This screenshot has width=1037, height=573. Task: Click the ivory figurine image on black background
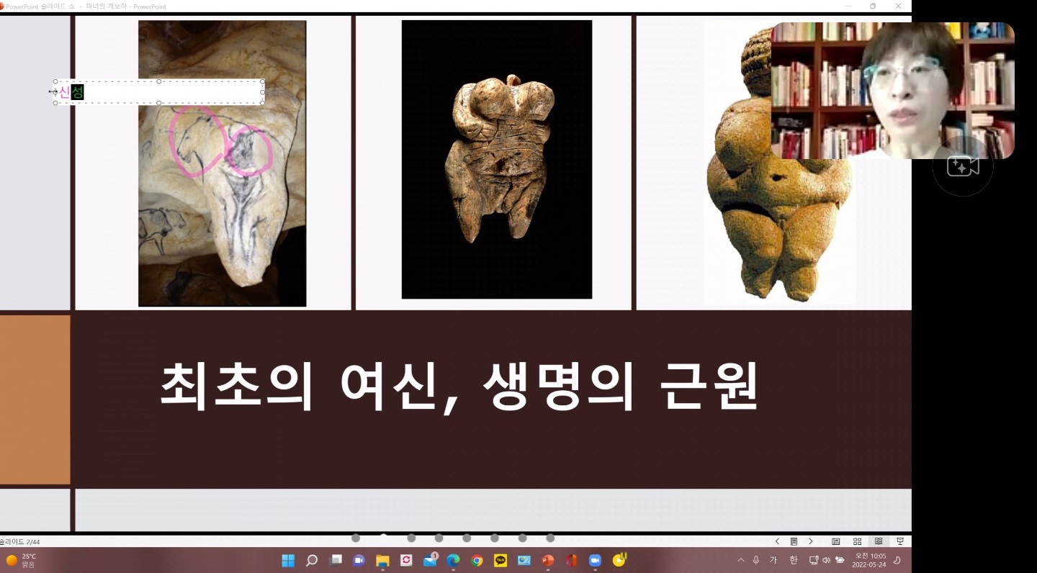(497, 159)
